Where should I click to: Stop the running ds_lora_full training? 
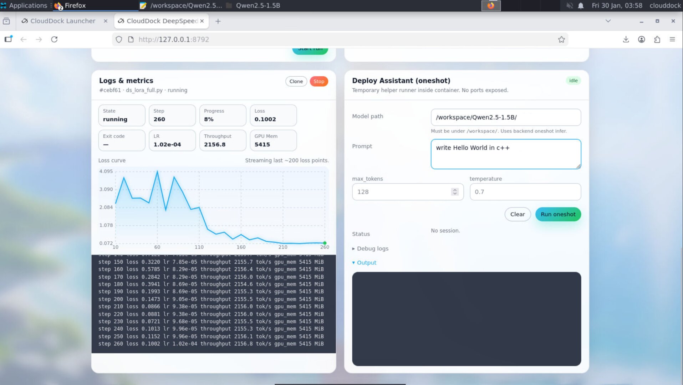318,81
